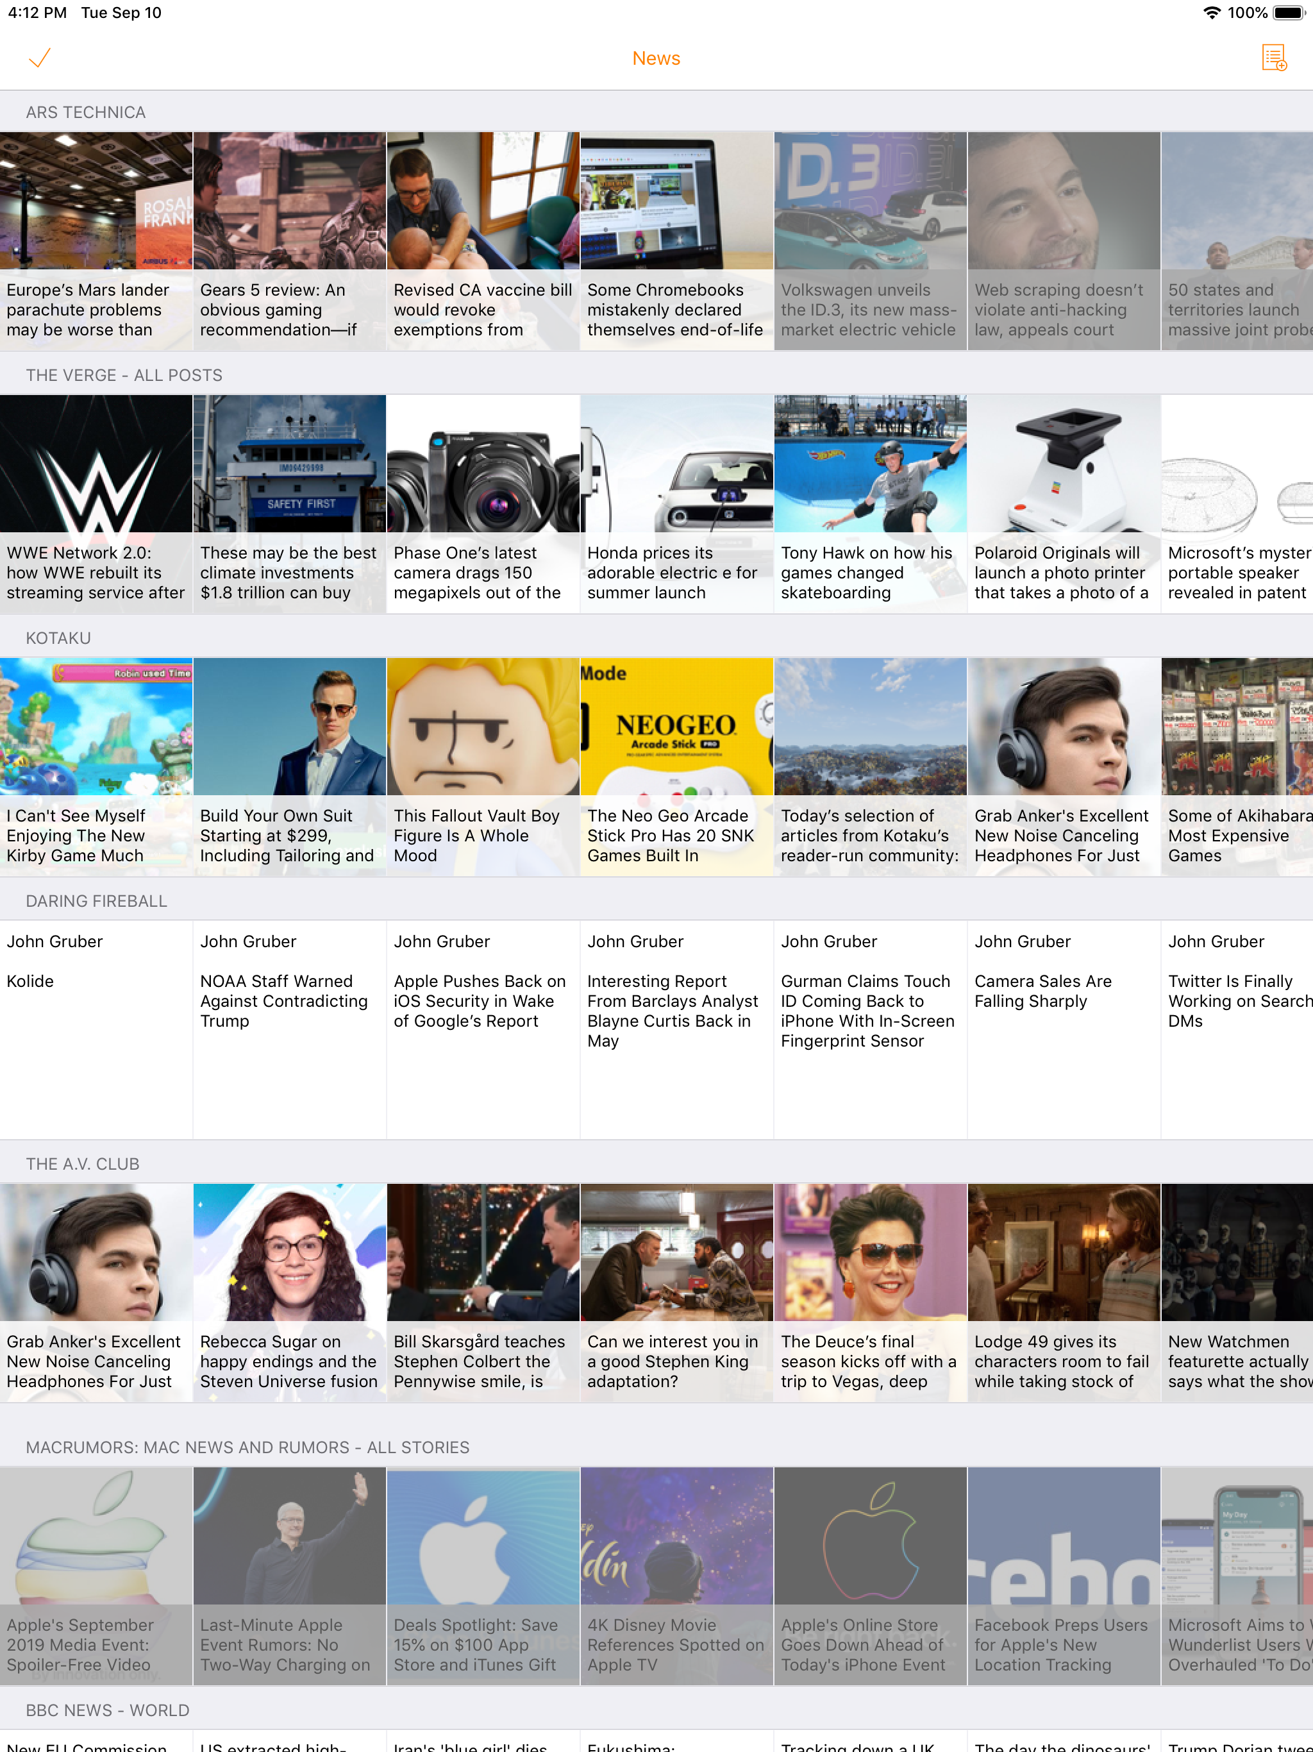The height and width of the screenshot is (1752, 1313).
Task: Tap the Wi-Fi status icon
Action: click(x=1212, y=13)
